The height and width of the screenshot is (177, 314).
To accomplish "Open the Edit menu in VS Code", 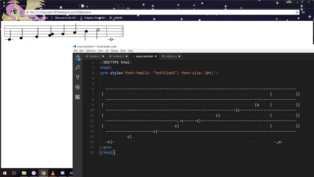I will [82, 51].
